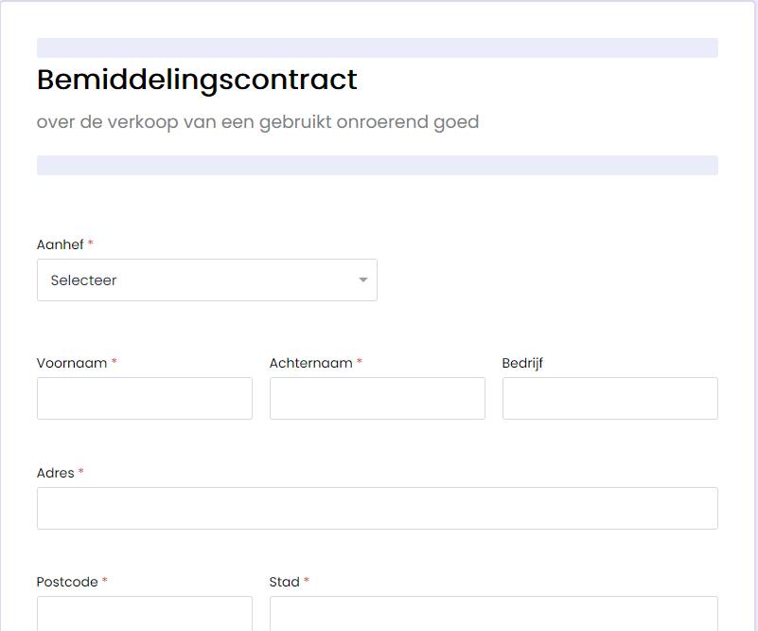Screen dimensions: 758x631
Task: Focus the Voornaam text field
Action: 145,398
